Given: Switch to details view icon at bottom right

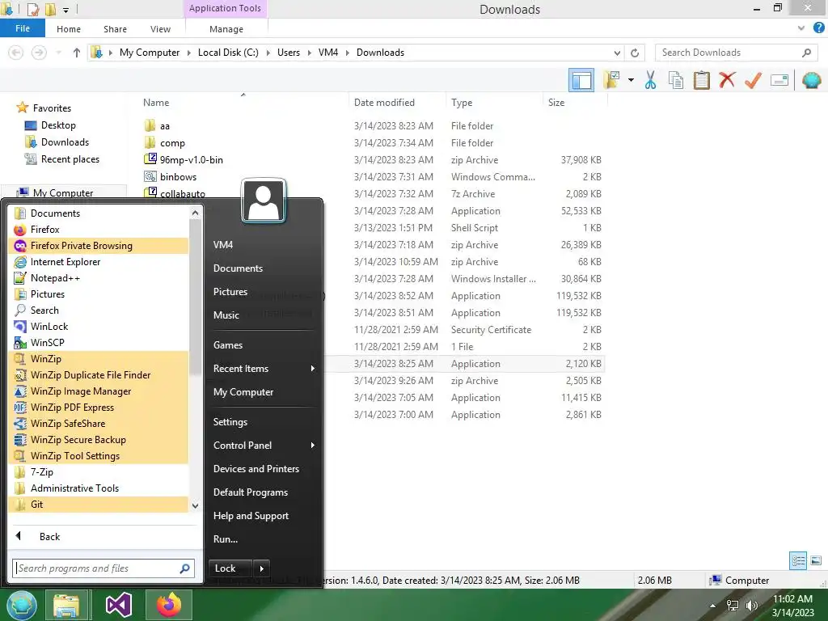Looking at the screenshot, I should tap(798, 561).
